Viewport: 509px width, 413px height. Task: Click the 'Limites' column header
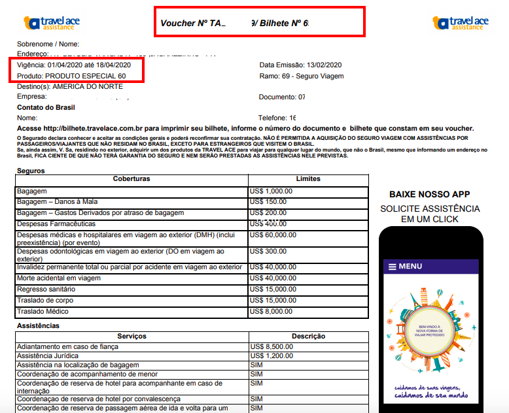tap(308, 178)
